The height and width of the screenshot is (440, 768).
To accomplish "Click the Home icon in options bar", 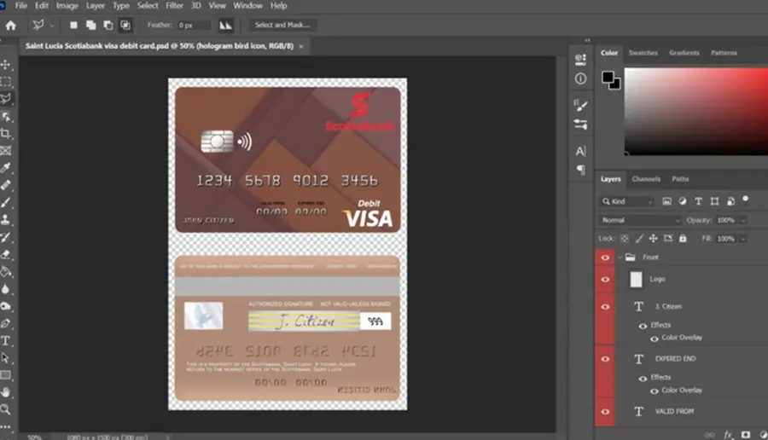I will (x=11, y=26).
